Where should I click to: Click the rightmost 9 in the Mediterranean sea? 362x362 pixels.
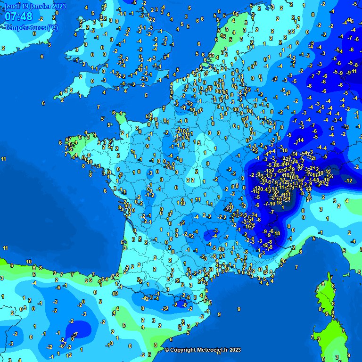point(239,309)
